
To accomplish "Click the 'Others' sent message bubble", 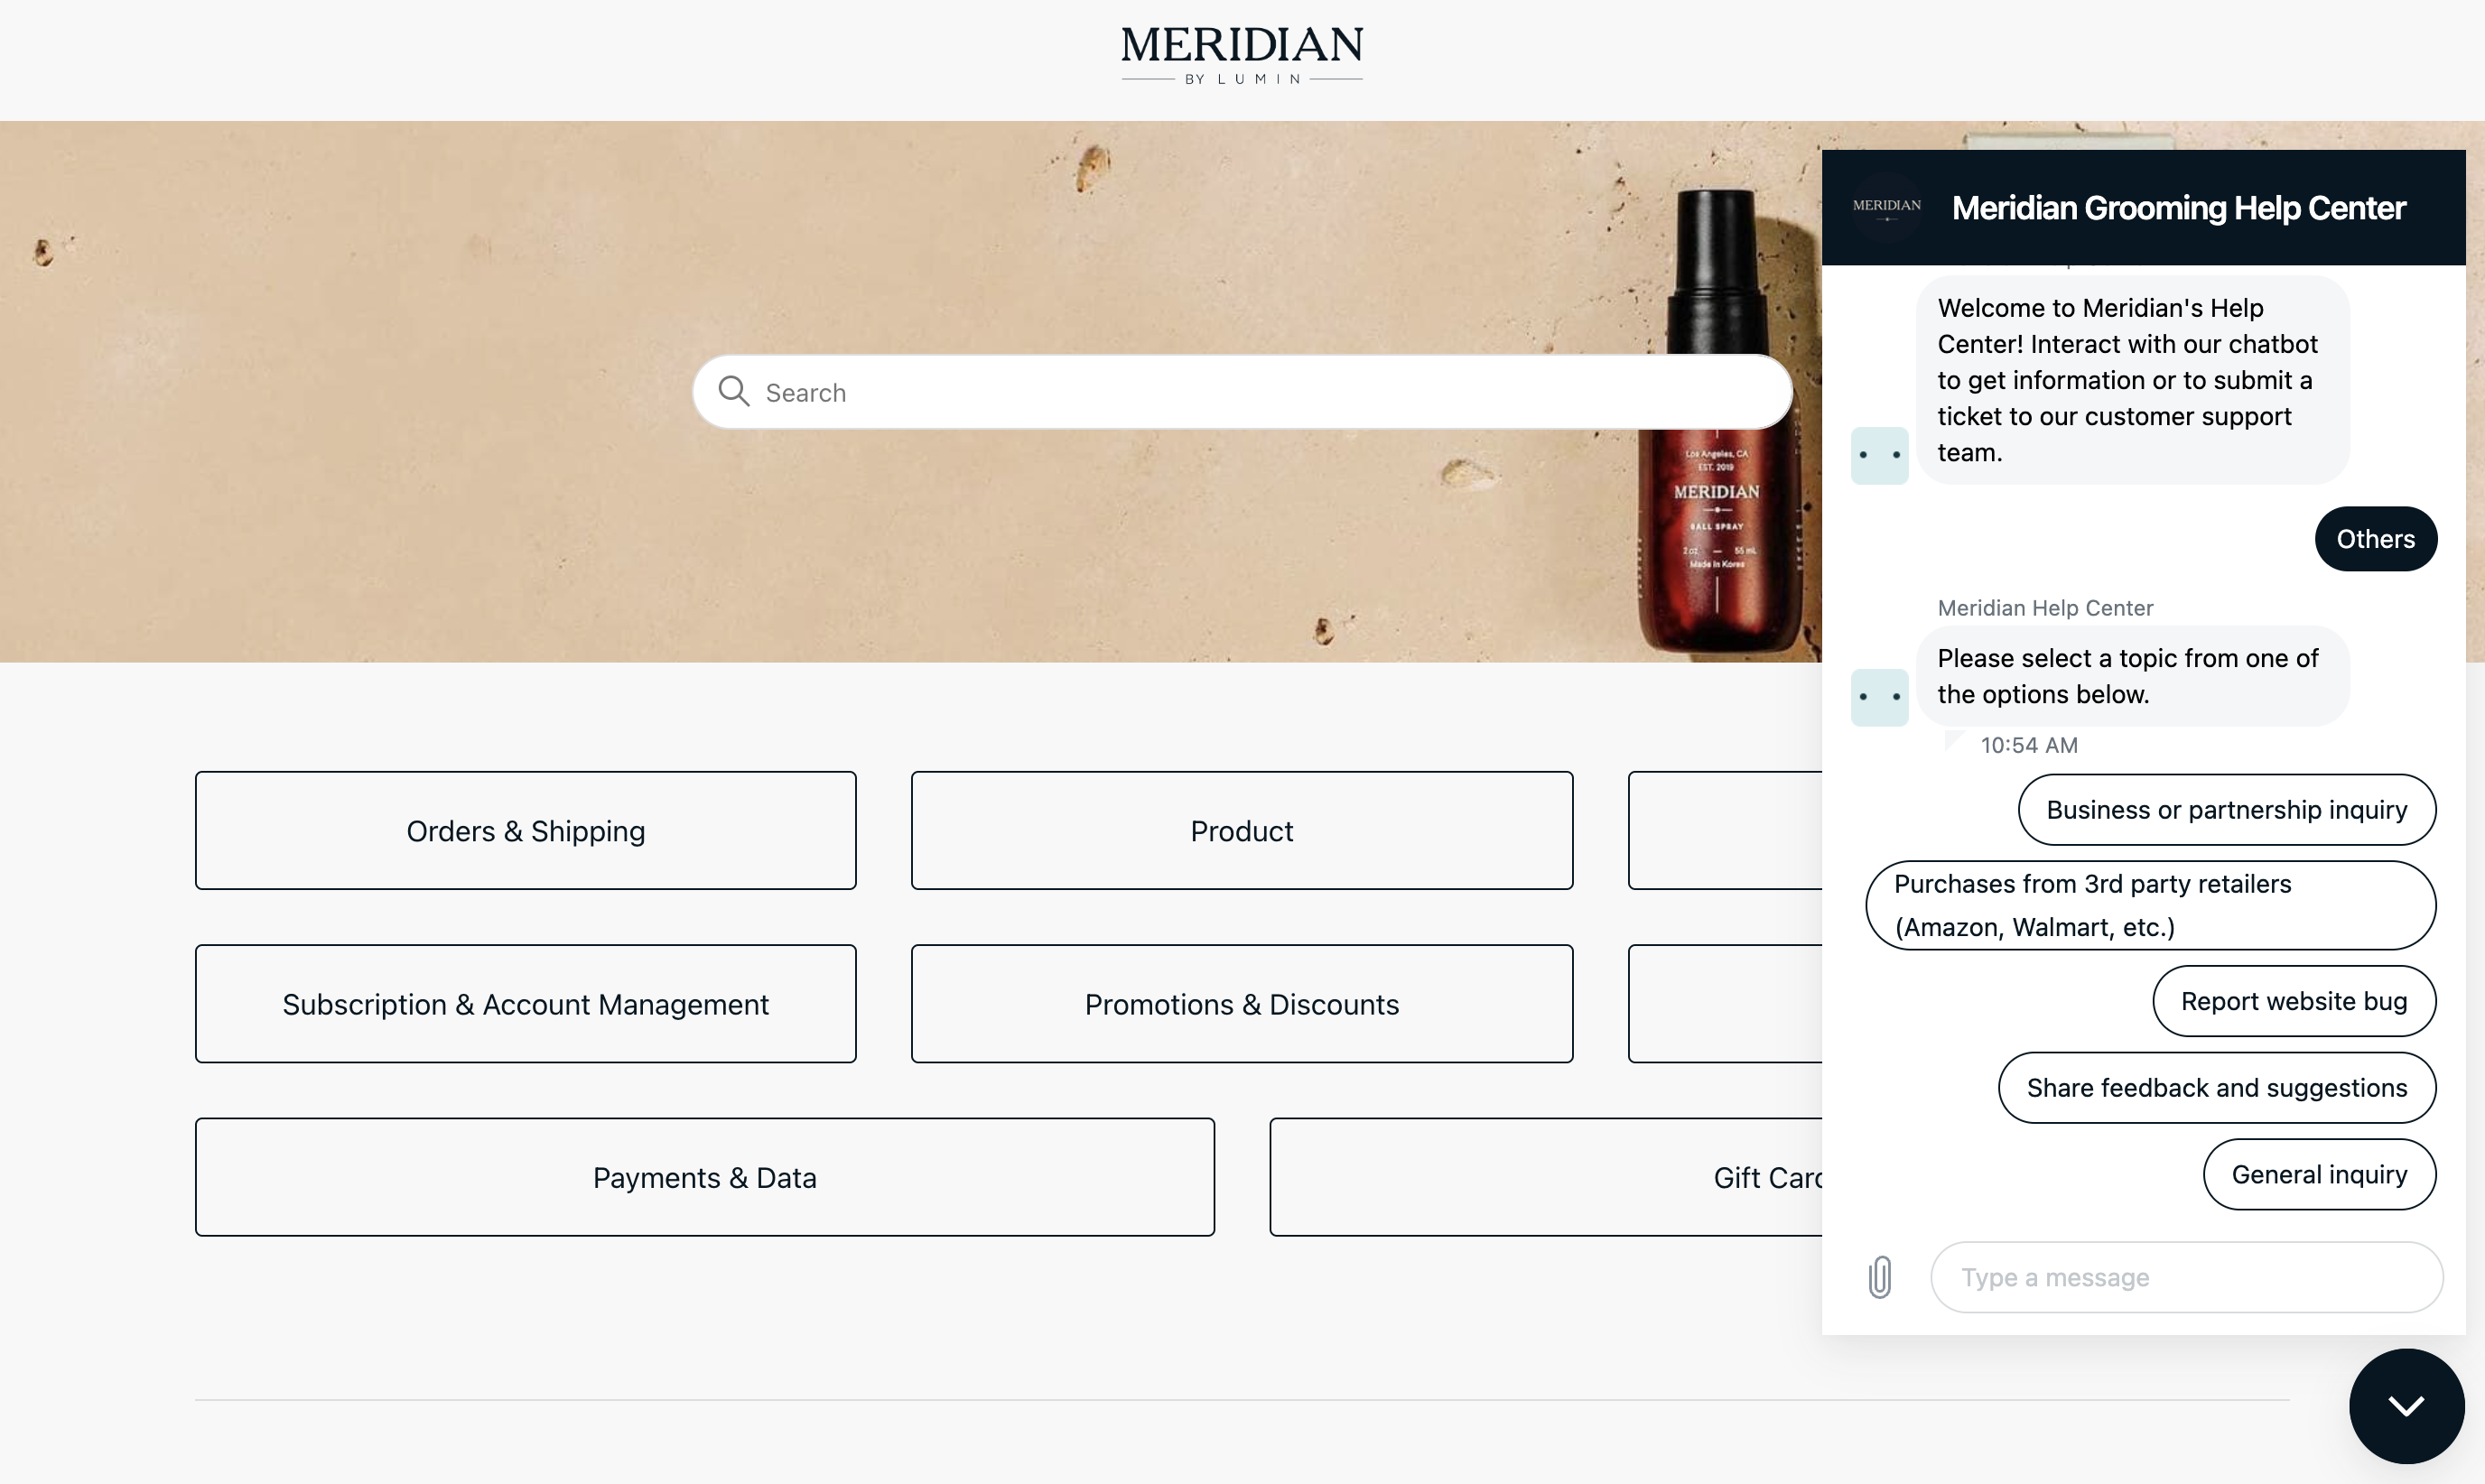I will pyautogui.click(x=2375, y=539).
